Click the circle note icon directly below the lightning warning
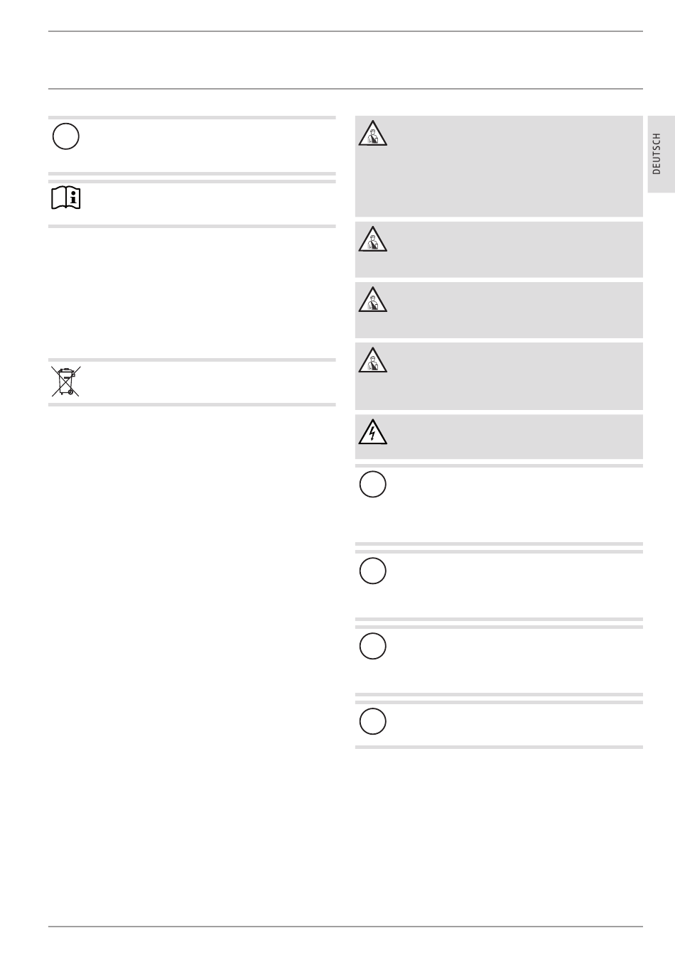The height and width of the screenshot is (955, 675). point(373,484)
